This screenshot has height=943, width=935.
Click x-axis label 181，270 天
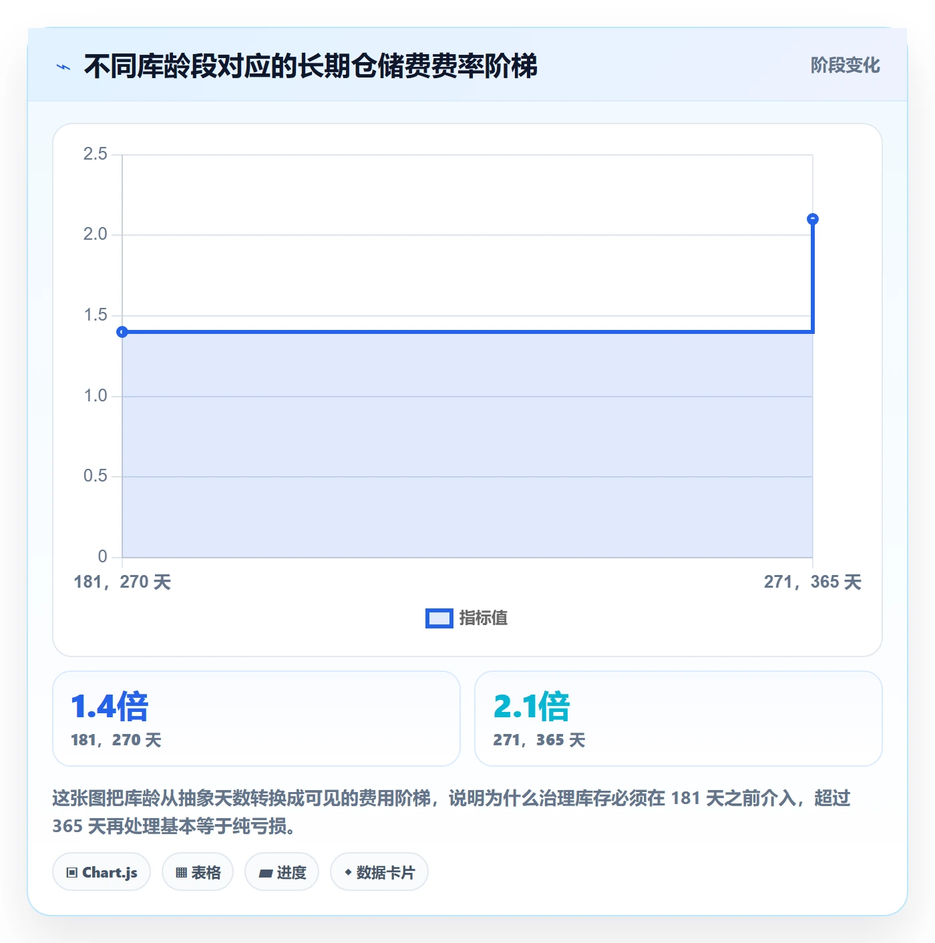coord(122,582)
